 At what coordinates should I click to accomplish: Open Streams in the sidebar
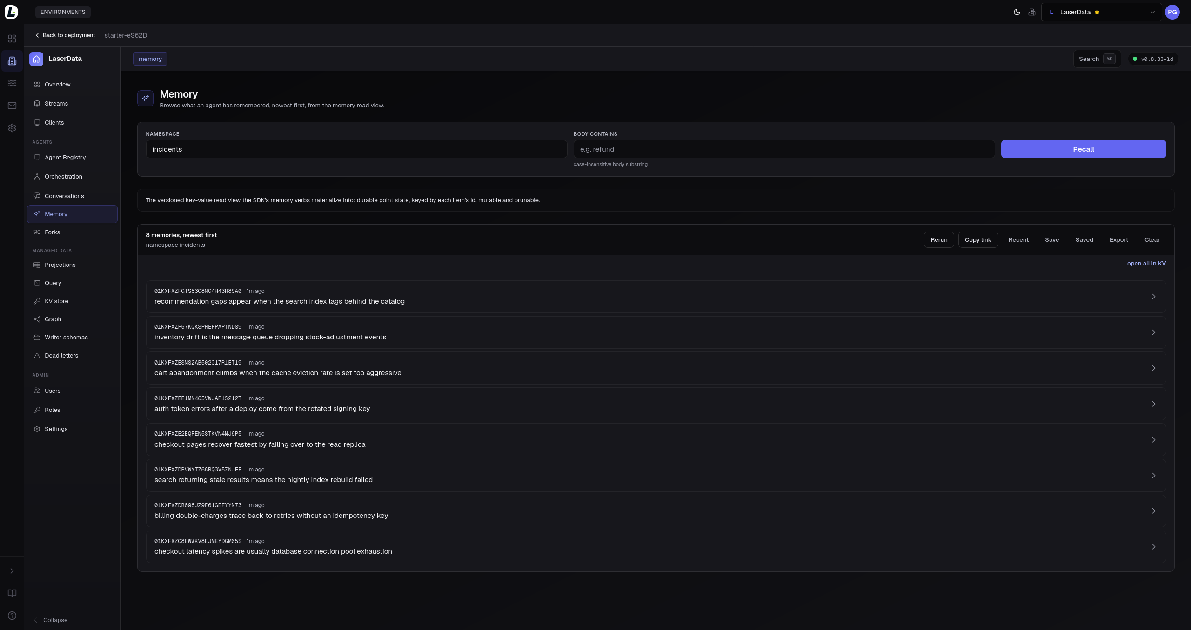(x=72, y=104)
